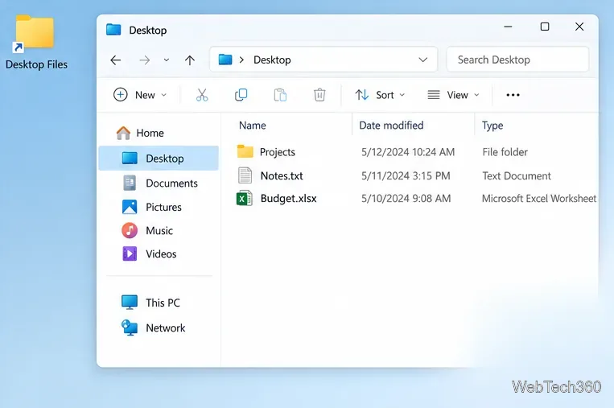Minimize the Desktop window
Image resolution: width=614 pixels, height=408 pixels.
pos(508,27)
